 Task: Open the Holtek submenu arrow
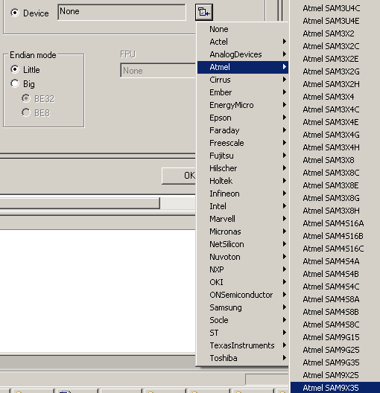click(x=284, y=181)
